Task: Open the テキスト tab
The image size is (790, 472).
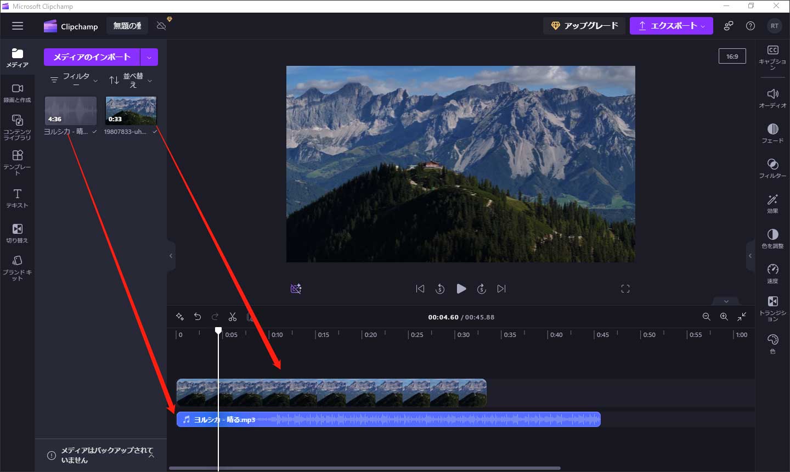Action: 18,198
